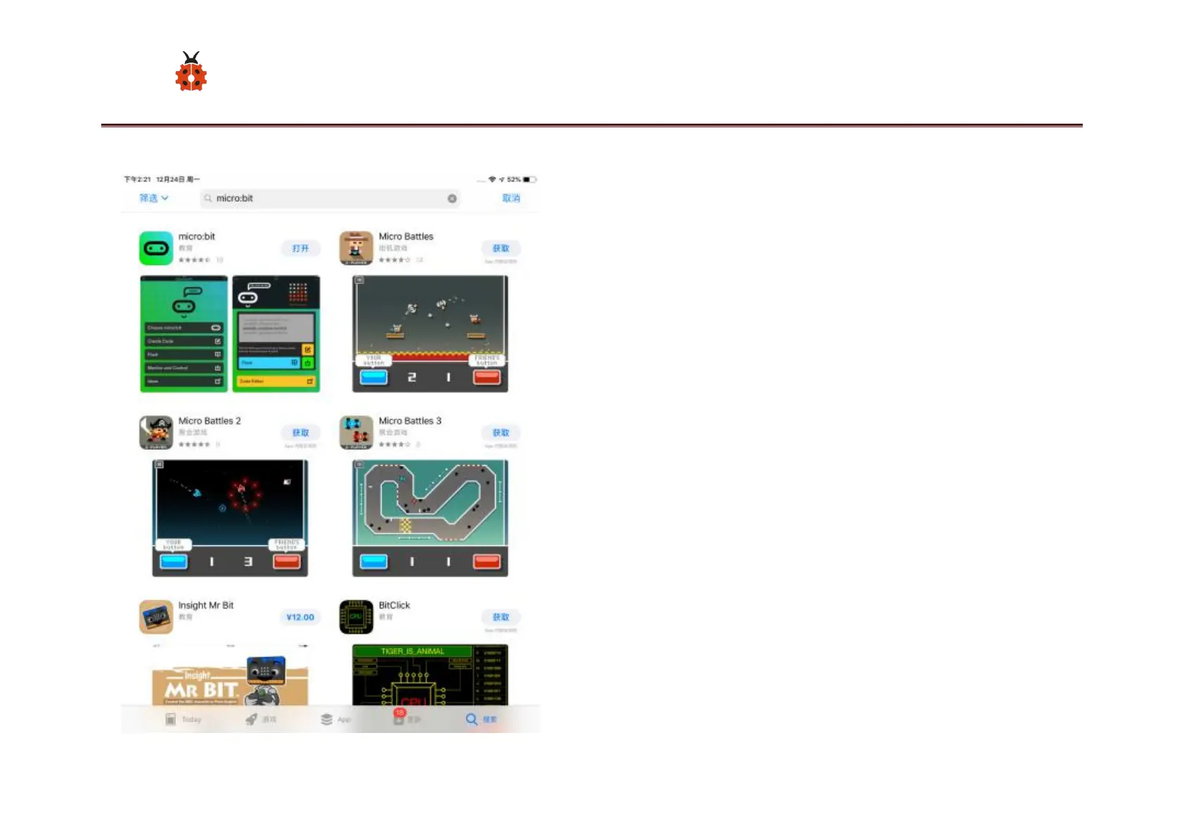Open the micro:bit app icon
Viewport: 1184px width, 837px height.
click(x=156, y=248)
